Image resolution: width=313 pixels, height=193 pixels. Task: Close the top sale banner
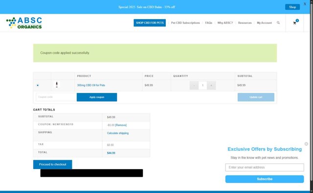coord(305,4)
